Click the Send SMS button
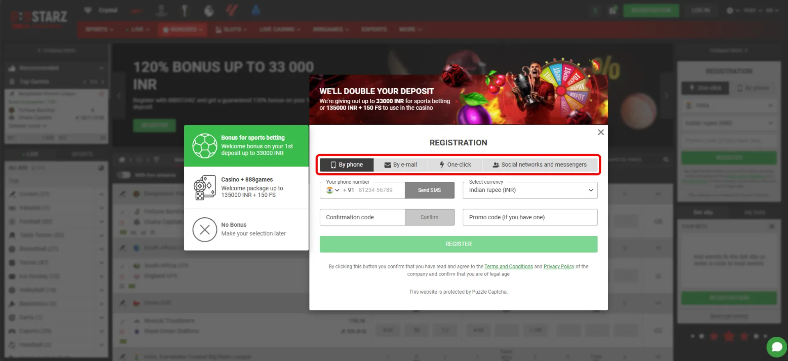Viewport: 788px width, 361px height. coord(429,190)
